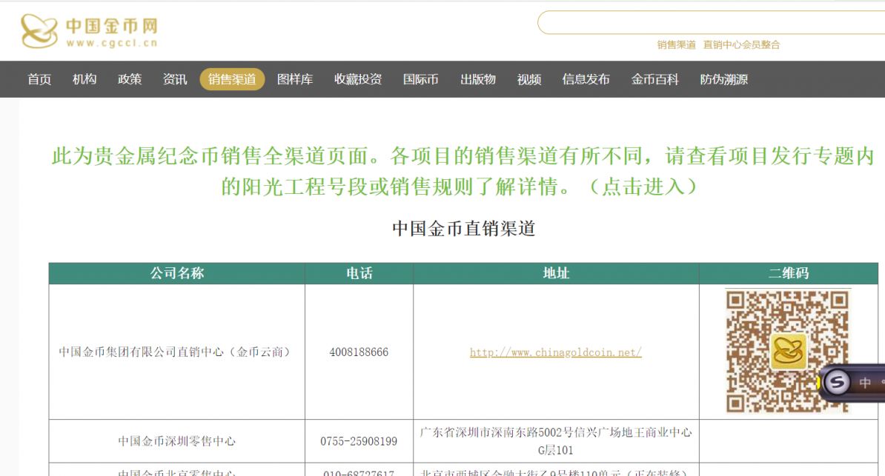885x476 pixels.
Task: Select 政策 from the navigation bar
Action: [130, 79]
